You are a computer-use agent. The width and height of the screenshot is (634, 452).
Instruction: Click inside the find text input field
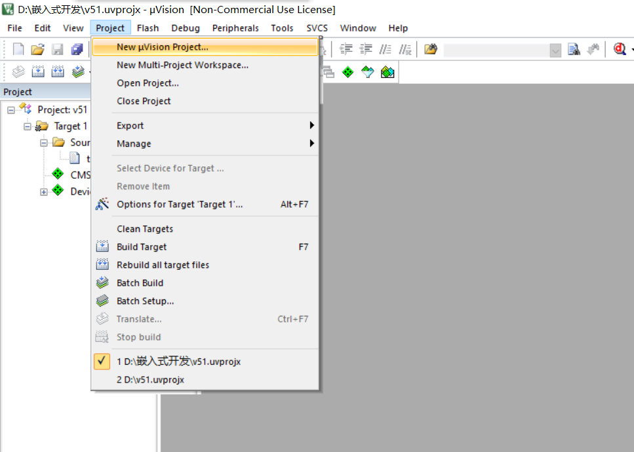496,50
